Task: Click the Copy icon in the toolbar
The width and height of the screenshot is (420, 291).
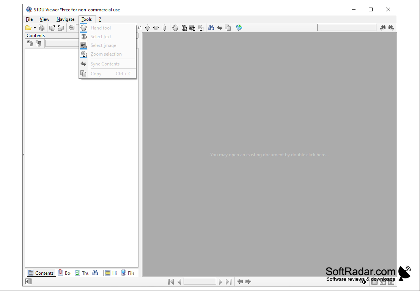Action: [228, 28]
